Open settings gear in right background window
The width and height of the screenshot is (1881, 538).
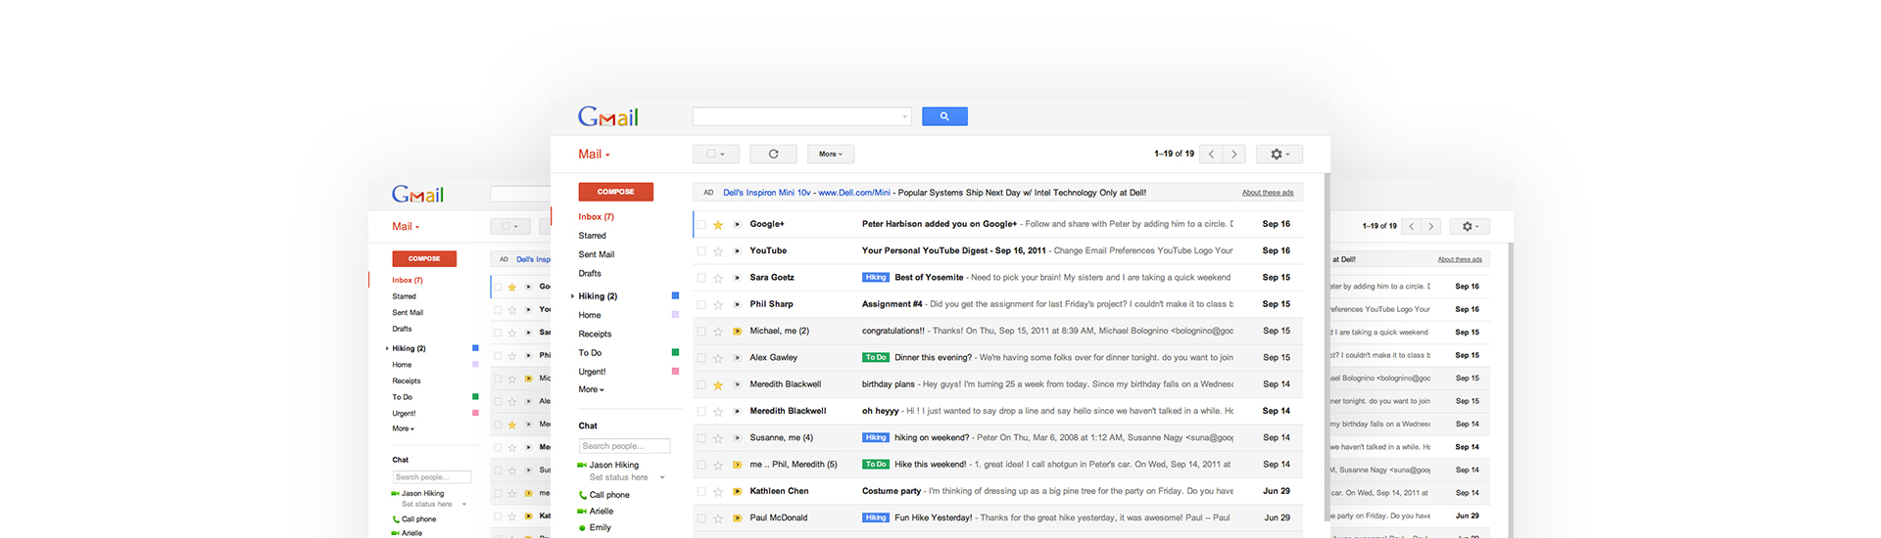point(1470,226)
